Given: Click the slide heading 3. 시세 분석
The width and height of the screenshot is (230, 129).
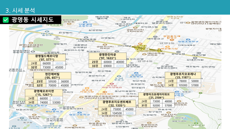Looking at the screenshot, I should click(x=20, y=10).
